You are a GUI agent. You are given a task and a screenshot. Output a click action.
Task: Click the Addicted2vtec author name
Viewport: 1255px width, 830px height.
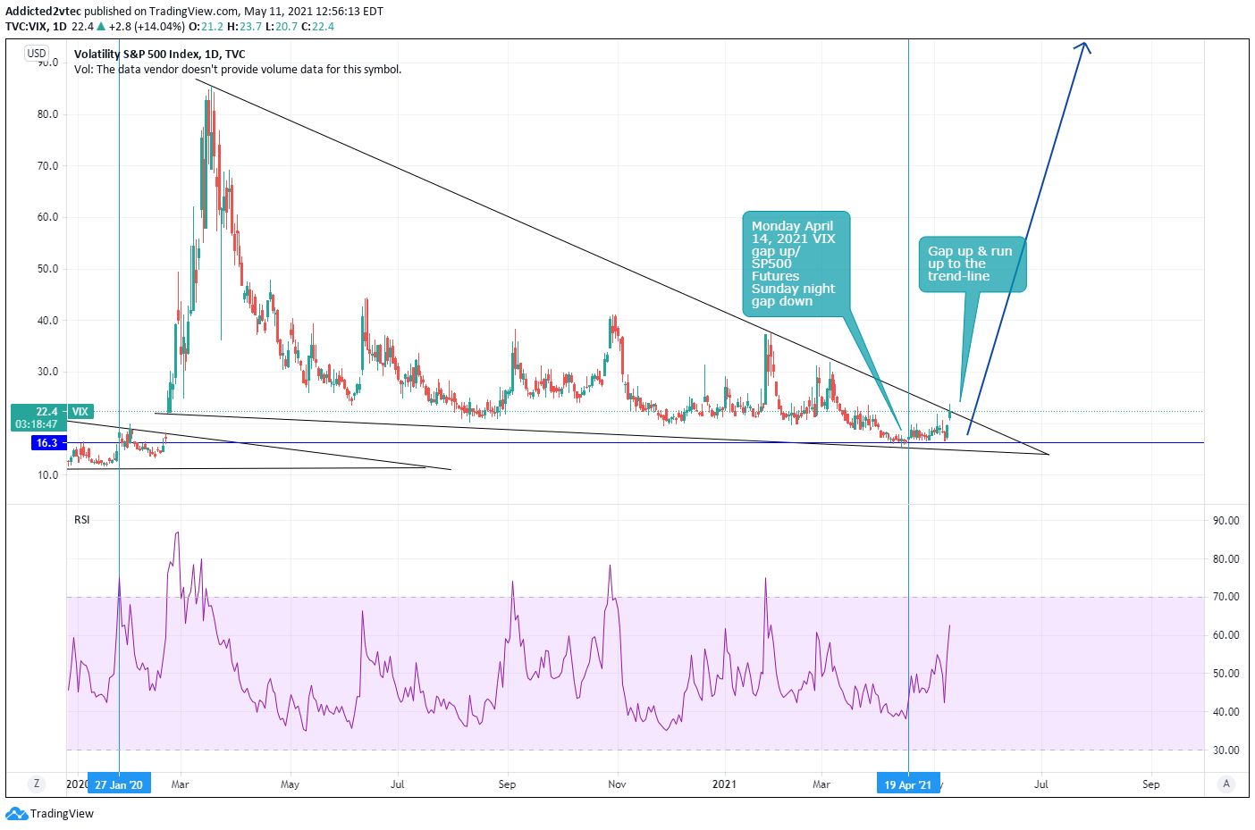click(43, 12)
